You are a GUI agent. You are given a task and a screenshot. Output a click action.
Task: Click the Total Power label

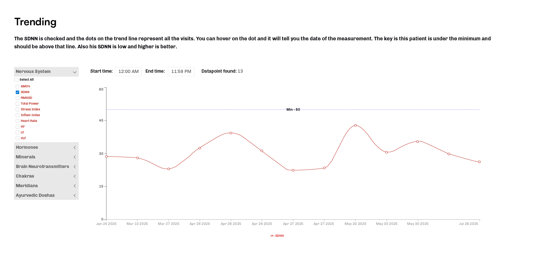pyautogui.click(x=30, y=104)
